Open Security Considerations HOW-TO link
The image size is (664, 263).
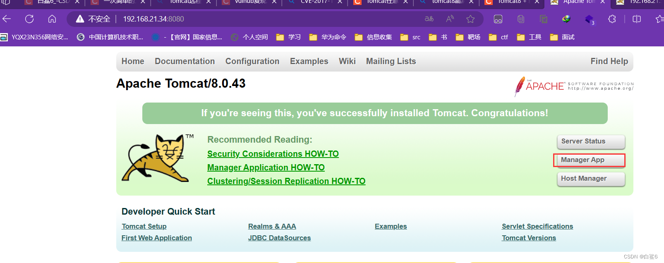(x=273, y=154)
